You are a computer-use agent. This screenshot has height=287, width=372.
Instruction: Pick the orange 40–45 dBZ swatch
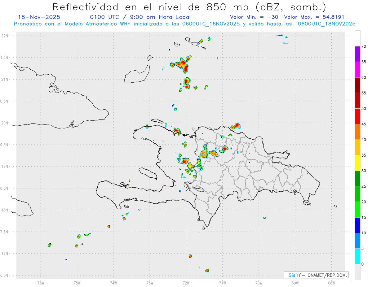point(357,132)
